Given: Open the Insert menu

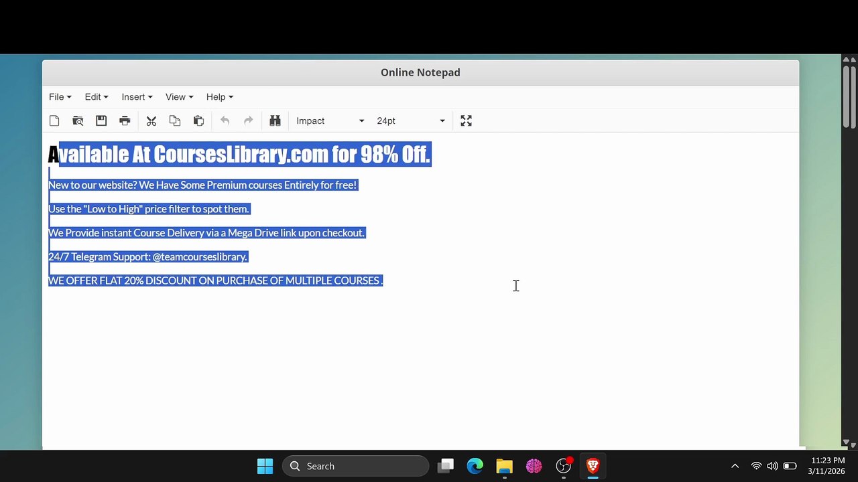Looking at the screenshot, I should (x=137, y=97).
